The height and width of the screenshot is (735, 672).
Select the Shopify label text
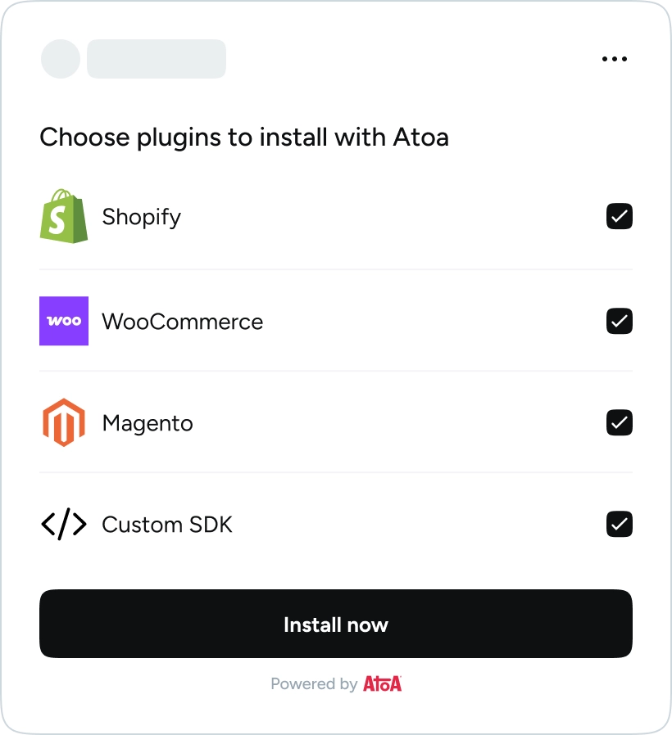(x=142, y=217)
